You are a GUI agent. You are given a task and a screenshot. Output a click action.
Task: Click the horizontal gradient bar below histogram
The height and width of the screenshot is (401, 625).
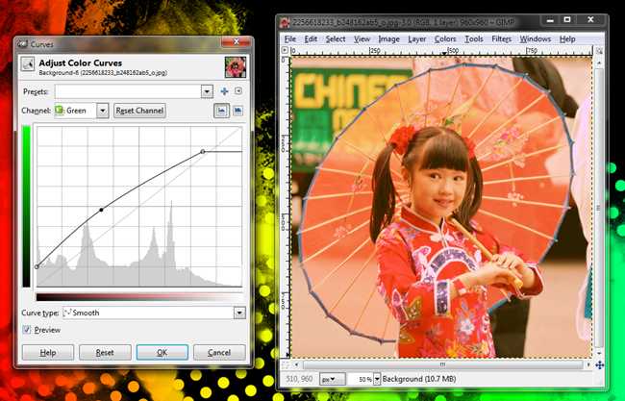139,297
